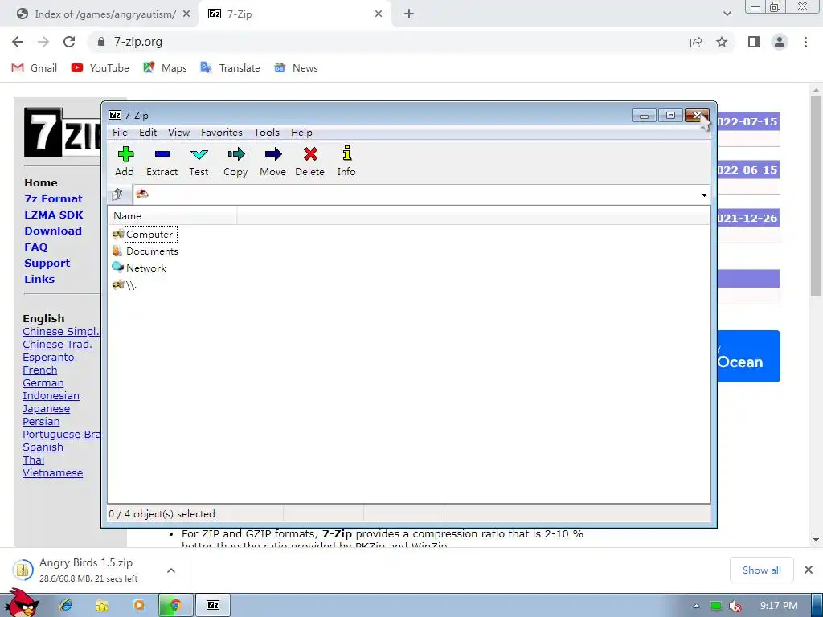823x617 pixels.
Task: Open the Favorites menu
Action: [x=222, y=133]
